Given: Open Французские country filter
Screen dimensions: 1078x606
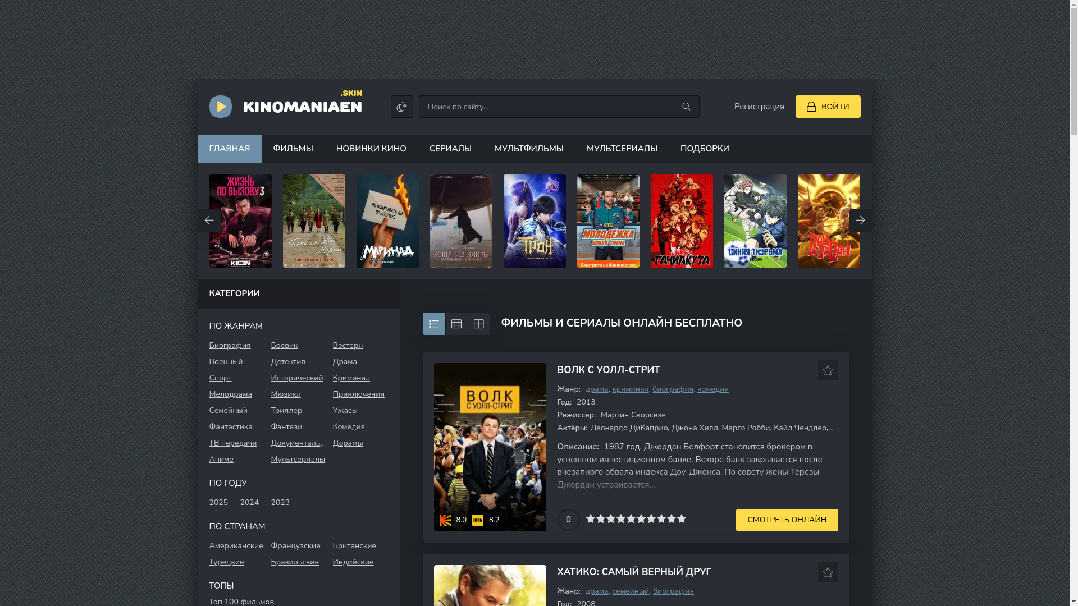Looking at the screenshot, I should pyautogui.click(x=295, y=546).
